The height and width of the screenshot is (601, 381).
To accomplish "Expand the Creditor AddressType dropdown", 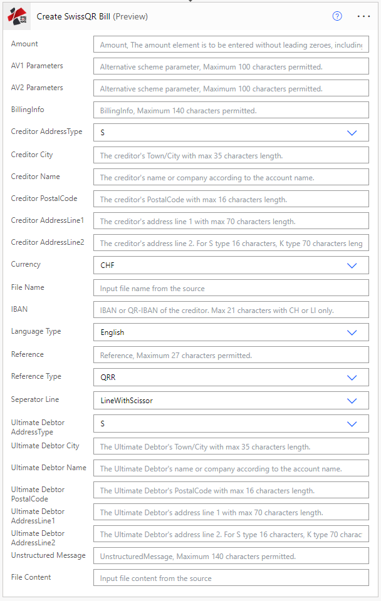I will 352,133.
